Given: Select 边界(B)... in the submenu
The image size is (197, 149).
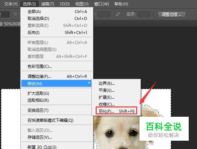Looking at the screenshot, I should [116, 83].
